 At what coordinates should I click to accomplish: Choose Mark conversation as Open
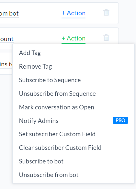[74, 107]
